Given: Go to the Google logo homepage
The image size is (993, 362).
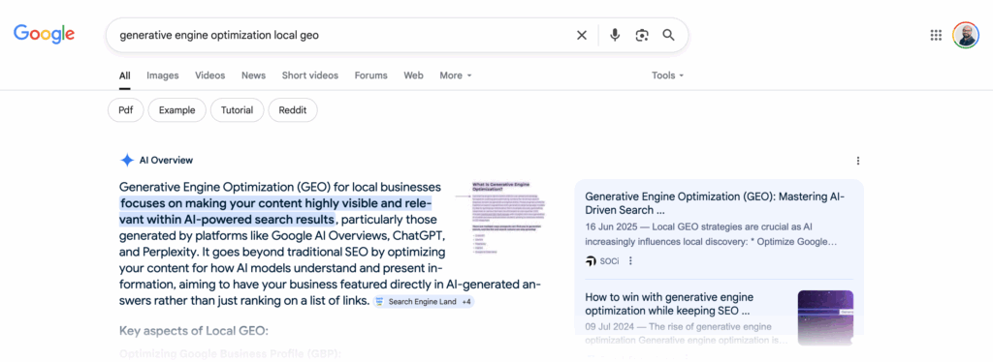Looking at the screenshot, I should (x=45, y=34).
